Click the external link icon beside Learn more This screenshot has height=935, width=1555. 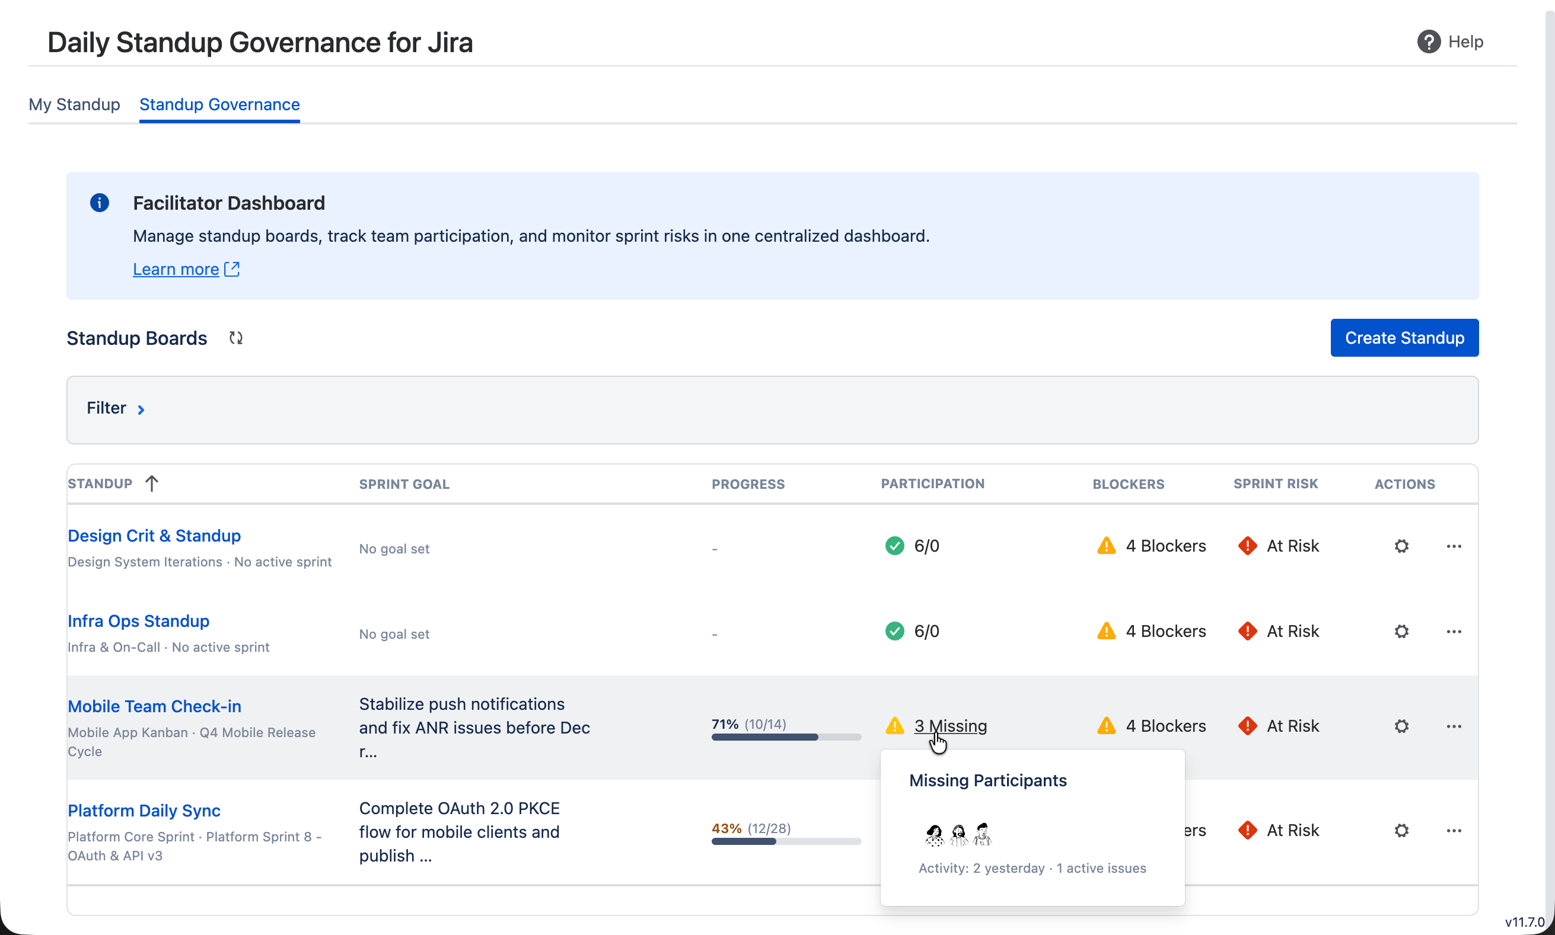coord(231,268)
